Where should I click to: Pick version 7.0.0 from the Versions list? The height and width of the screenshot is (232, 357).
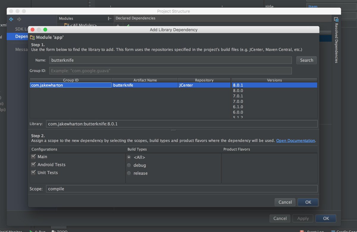click(x=274, y=101)
